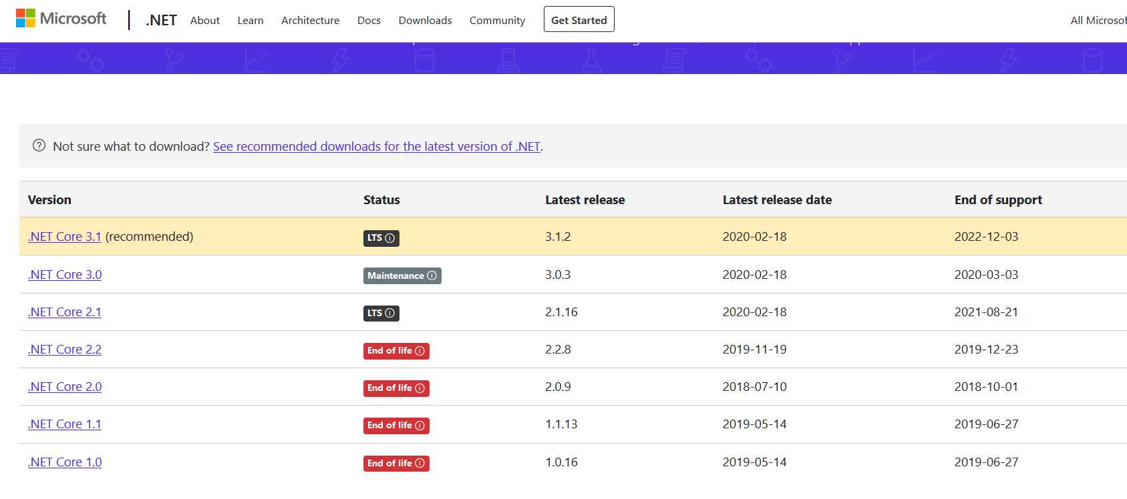Click the Status column header
The height and width of the screenshot is (499, 1127).
coord(381,199)
